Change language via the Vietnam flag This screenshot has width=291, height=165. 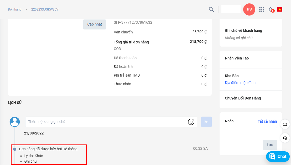(279, 9)
